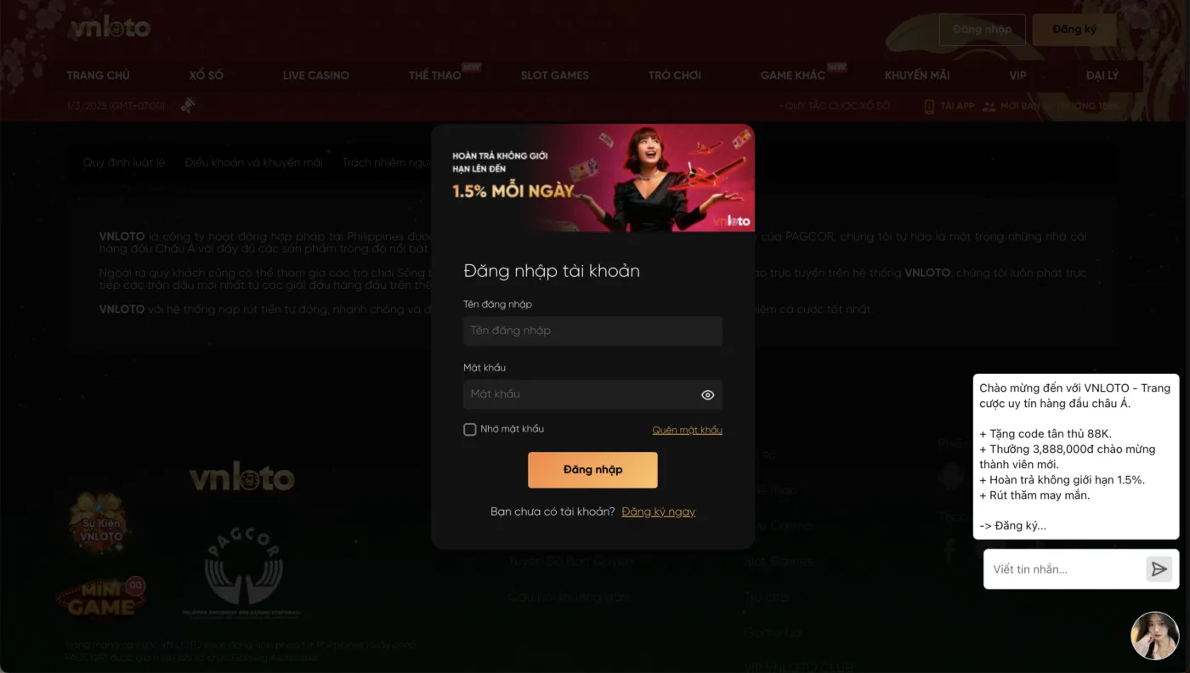Viewport: 1190px width, 673px height.
Task: Send chat message with arrow icon
Action: click(1159, 569)
